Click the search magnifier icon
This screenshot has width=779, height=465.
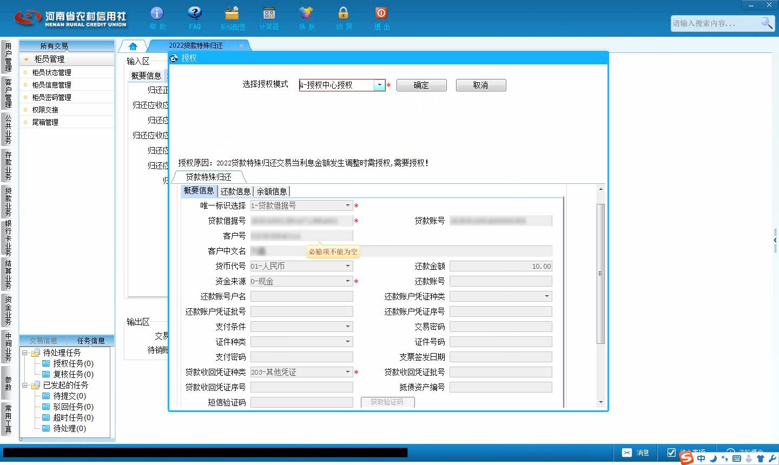[767, 23]
